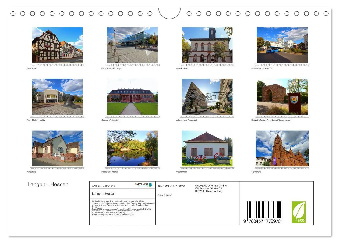Viewport: 339px width, 244px height.
Task: Click the Fahrgasse half-timbered houses photo
Action: (57, 45)
